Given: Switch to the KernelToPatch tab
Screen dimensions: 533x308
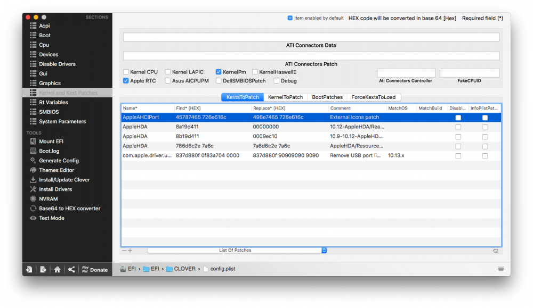Looking at the screenshot, I should (285, 97).
